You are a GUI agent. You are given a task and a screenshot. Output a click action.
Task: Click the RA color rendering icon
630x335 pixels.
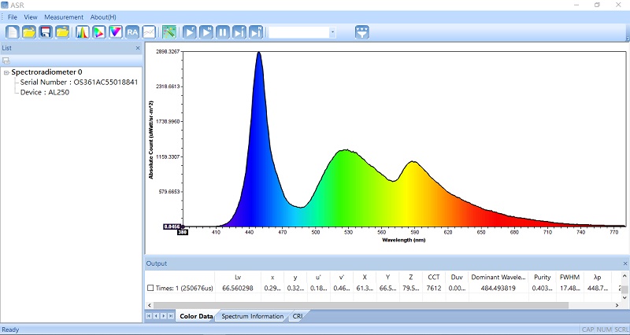click(132, 32)
